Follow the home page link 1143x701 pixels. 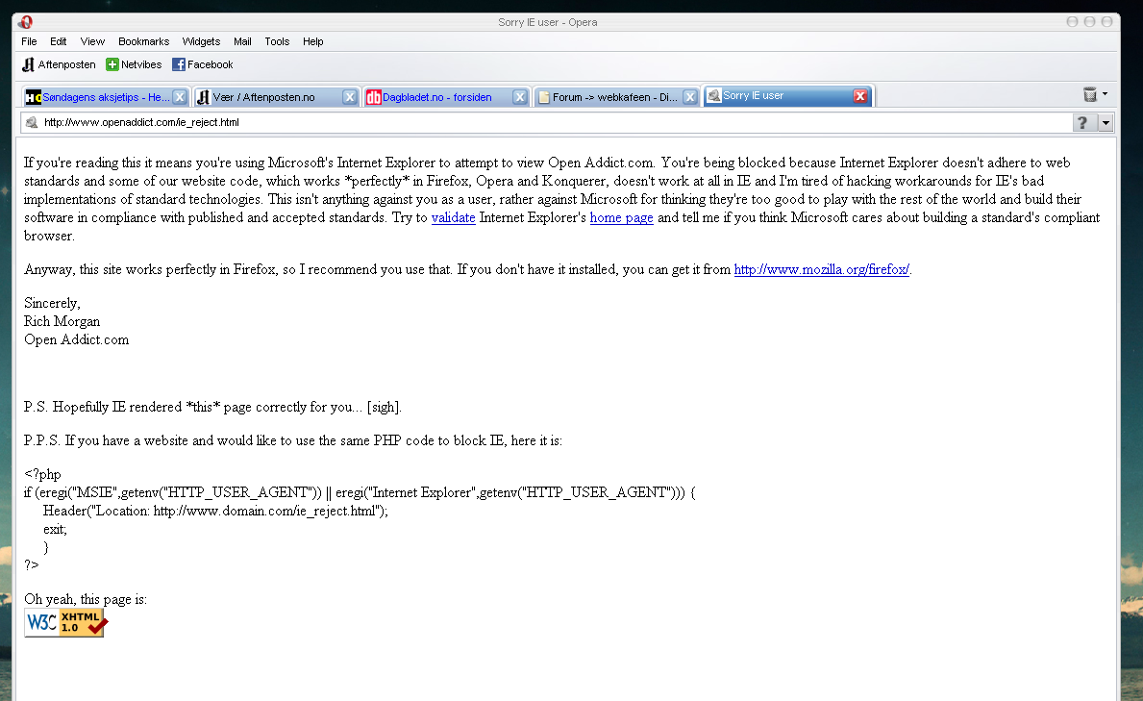[622, 217]
